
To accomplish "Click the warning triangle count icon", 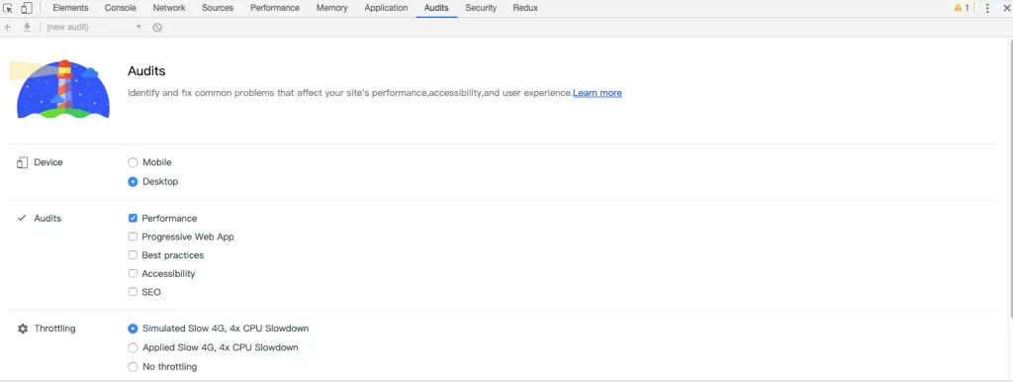I will (962, 8).
